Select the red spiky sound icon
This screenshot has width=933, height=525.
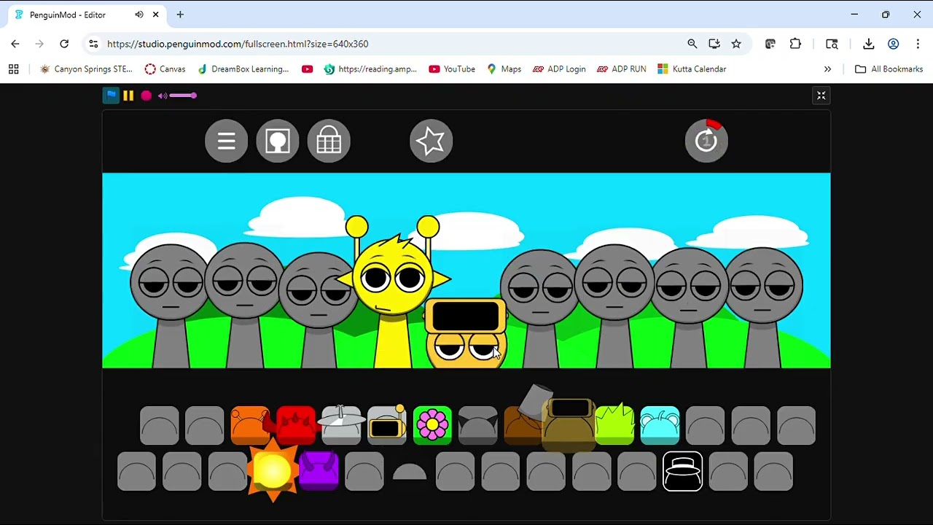pos(295,426)
